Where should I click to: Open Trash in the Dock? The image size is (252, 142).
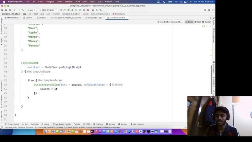click(170, 131)
